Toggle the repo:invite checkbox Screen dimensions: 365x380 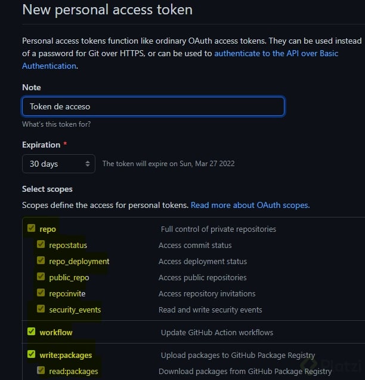pos(41,293)
